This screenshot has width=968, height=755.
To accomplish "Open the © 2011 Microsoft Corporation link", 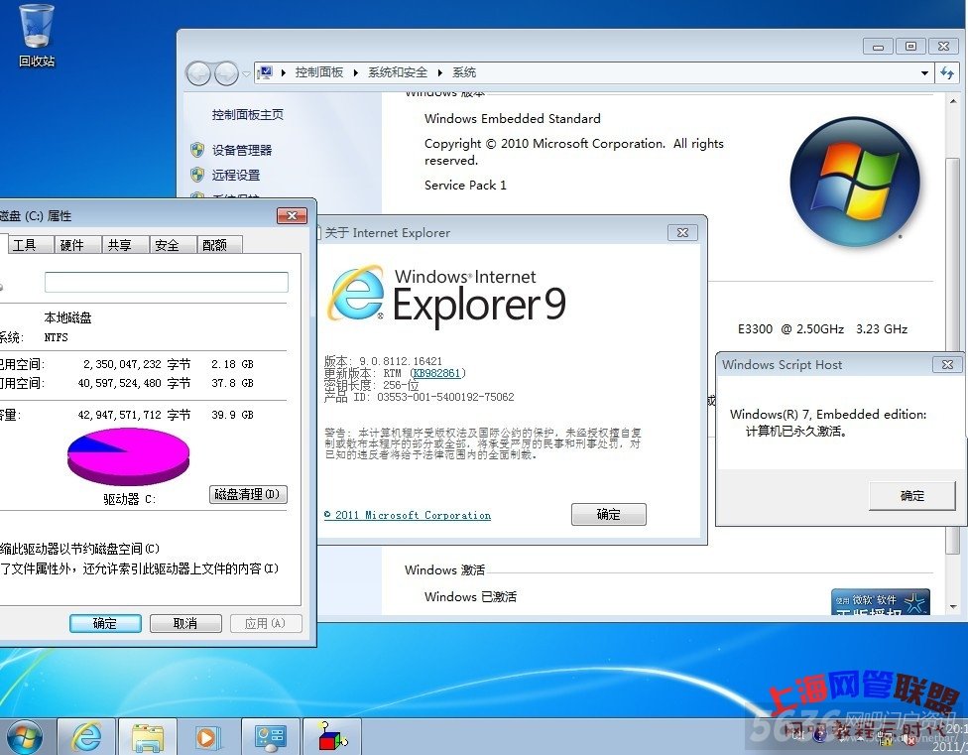I will click(x=408, y=515).
